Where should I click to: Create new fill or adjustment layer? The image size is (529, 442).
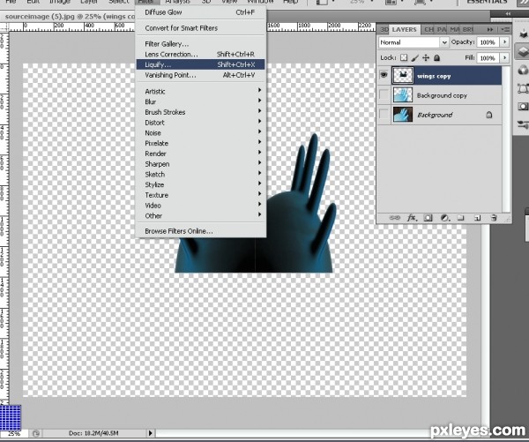pyautogui.click(x=445, y=218)
